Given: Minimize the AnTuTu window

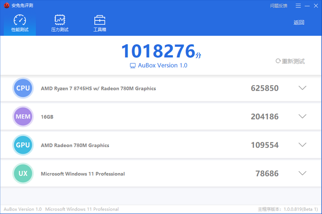Looking at the screenshot, I should tap(307, 6).
